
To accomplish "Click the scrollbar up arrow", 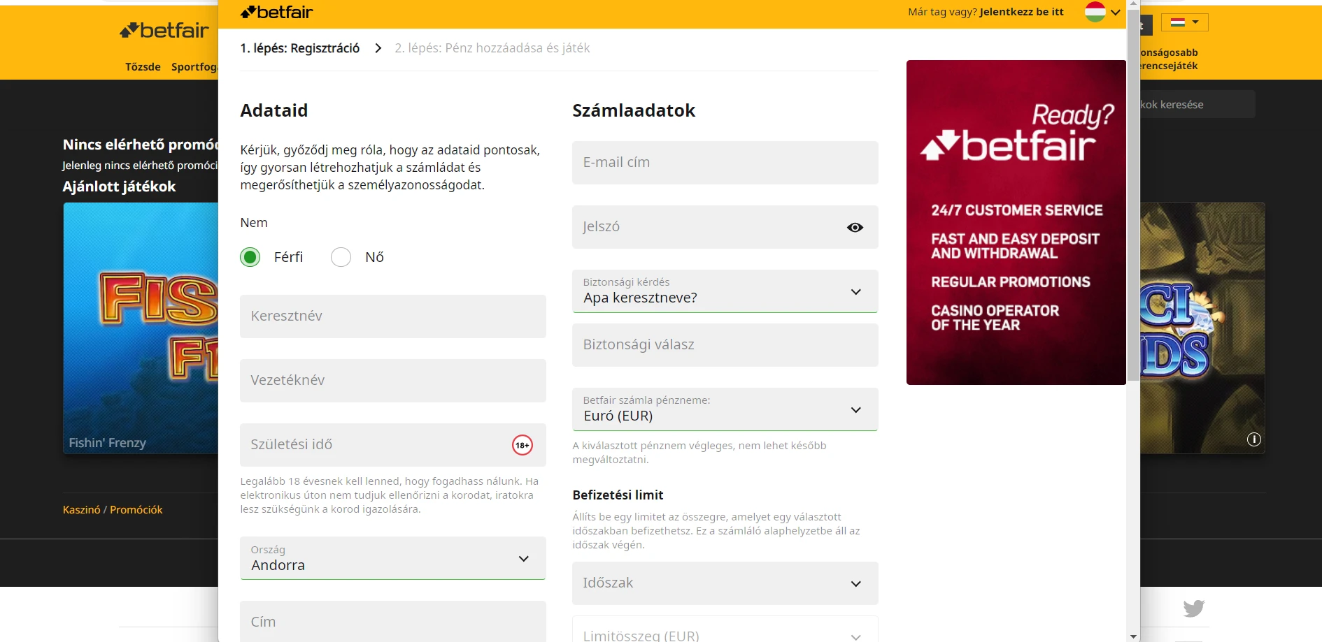I will pyautogui.click(x=1133, y=4).
